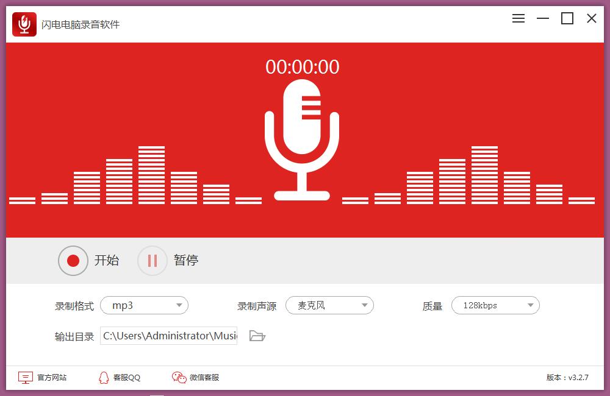Open the folder browse icon next to output directory
Image resolution: width=610 pixels, height=396 pixels.
click(257, 336)
